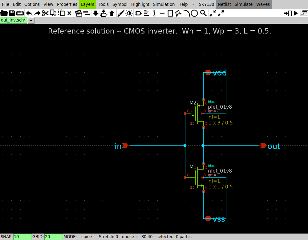This screenshot has height=240, width=308.
Task: Open the Tools menu
Action: (x=103, y=4)
